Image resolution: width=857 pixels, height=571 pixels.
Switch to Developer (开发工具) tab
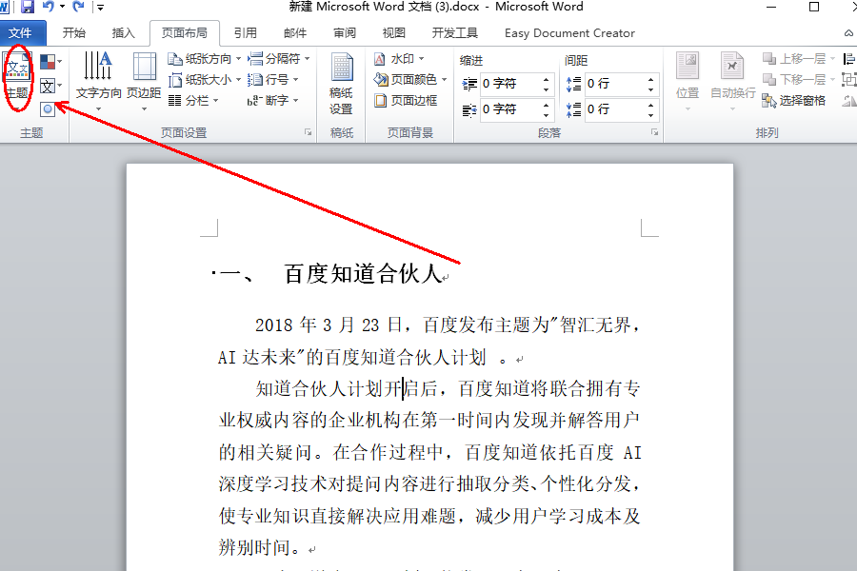pyautogui.click(x=455, y=32)
